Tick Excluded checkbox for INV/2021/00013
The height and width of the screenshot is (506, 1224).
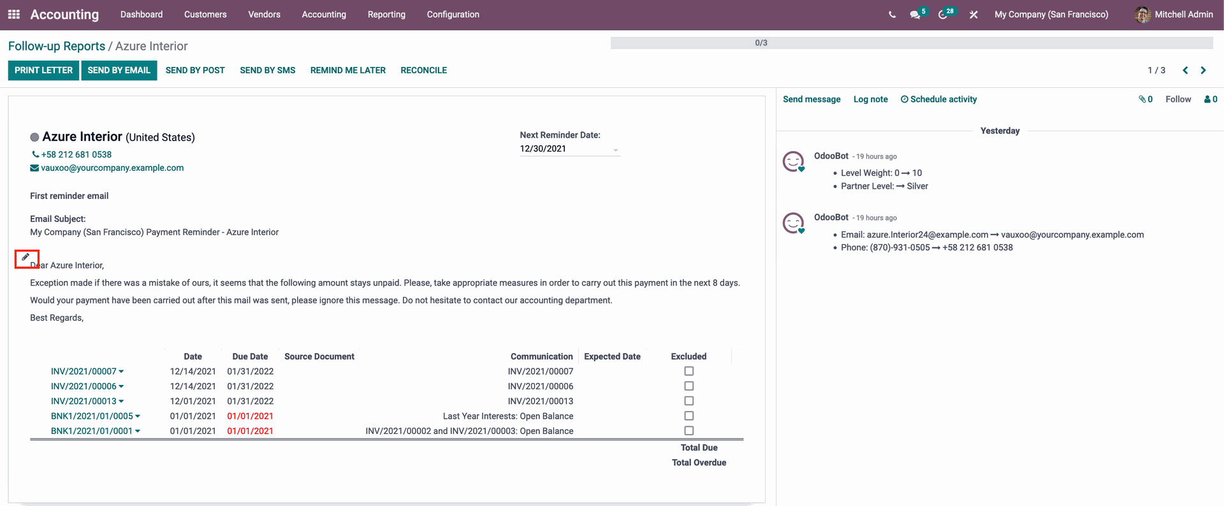click(688, 401)
